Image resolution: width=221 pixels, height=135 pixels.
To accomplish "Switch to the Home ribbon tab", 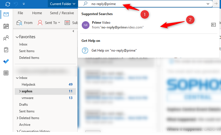I will point(37,13).
